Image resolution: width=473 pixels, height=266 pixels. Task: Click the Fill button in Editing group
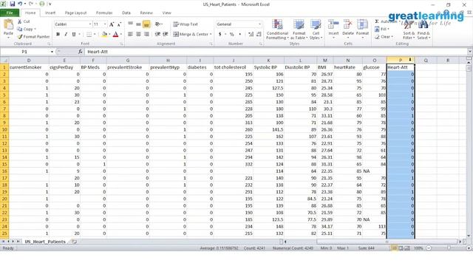[x=381, y=29]
